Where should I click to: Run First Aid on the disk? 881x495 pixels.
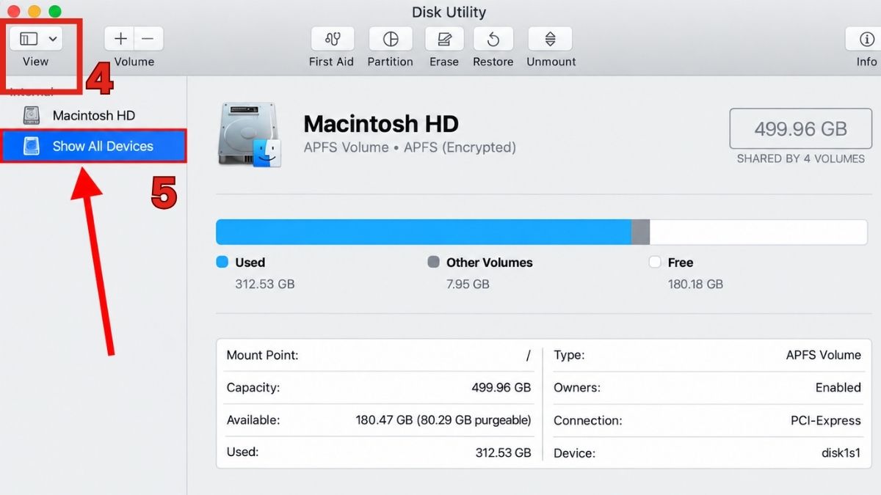tap(332, 39)
